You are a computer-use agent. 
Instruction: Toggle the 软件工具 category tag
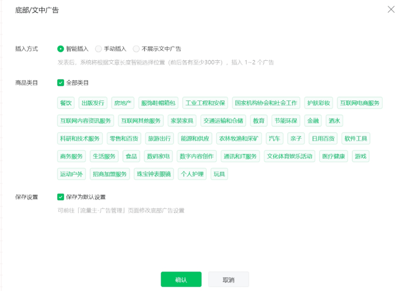click(x=356, y=139)
